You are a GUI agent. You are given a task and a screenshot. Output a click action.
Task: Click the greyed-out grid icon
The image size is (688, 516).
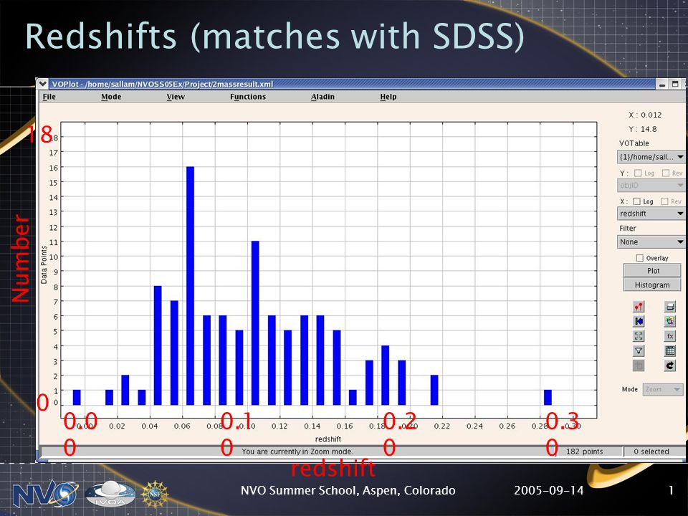tap(639, 365)
